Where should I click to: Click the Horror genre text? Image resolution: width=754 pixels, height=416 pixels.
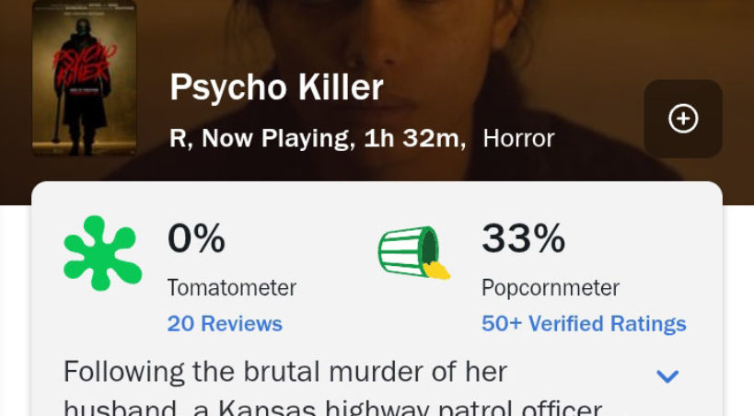[518, 139]
